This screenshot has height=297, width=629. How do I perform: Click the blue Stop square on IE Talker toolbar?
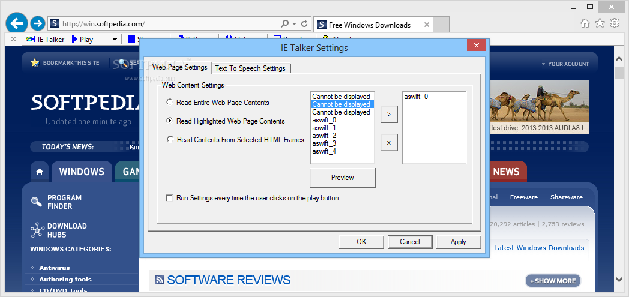point(131,39)
